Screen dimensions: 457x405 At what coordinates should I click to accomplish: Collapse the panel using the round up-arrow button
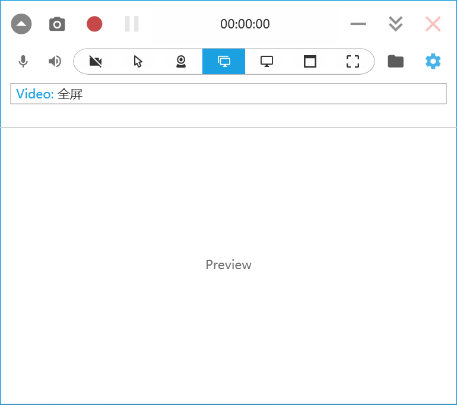[x=21, y=24]
